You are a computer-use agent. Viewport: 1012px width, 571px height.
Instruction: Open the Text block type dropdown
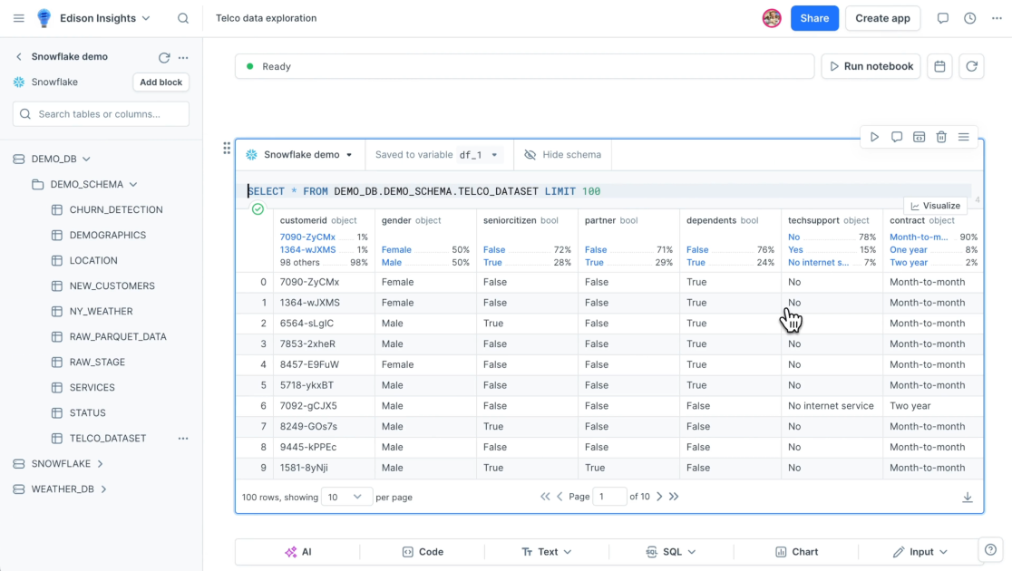[547, 552]
